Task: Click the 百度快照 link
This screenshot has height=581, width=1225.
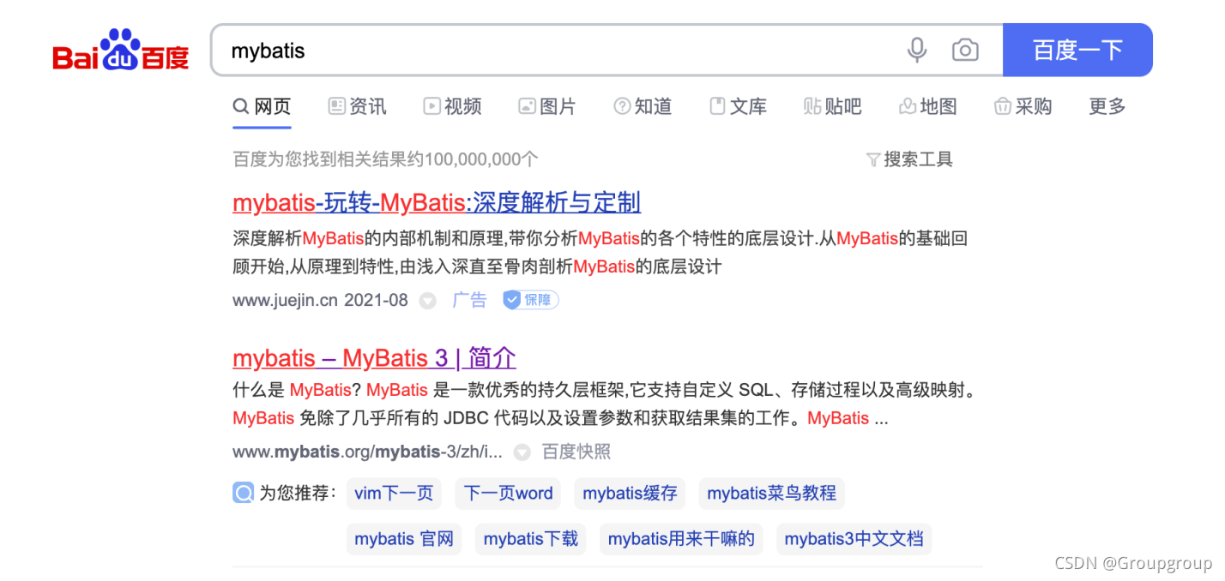Action: point(576,452)
